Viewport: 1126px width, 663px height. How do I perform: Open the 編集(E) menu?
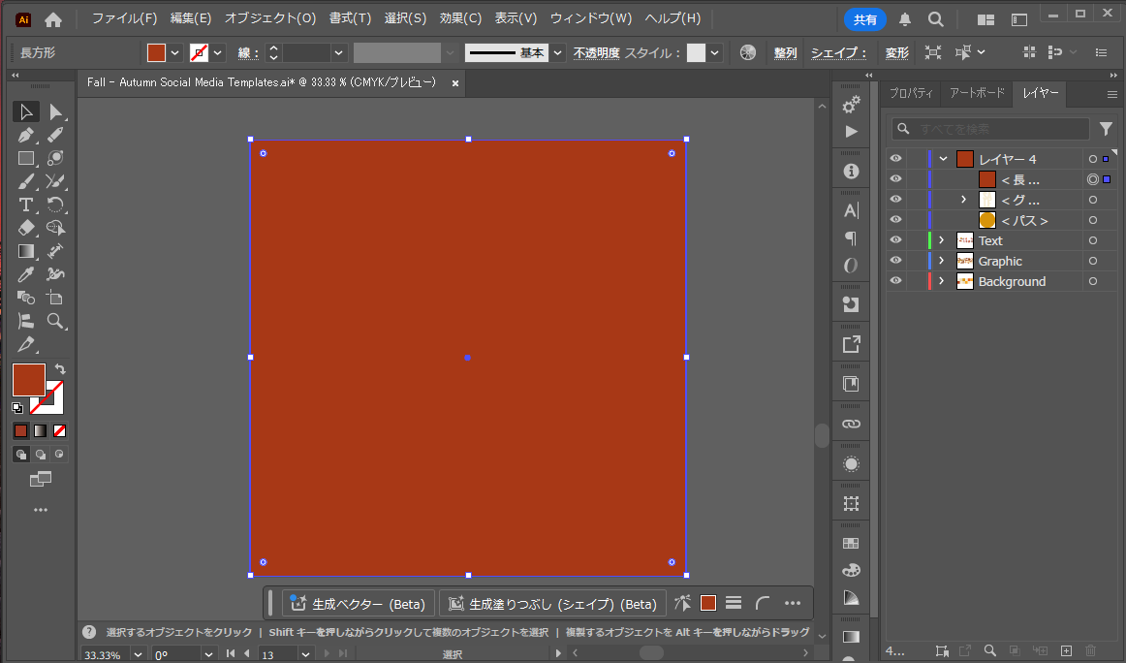tap(191, 18)
